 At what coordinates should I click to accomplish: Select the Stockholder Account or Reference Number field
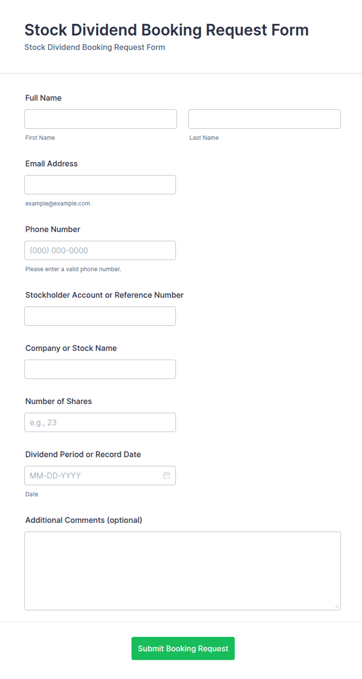click(100, 316)
